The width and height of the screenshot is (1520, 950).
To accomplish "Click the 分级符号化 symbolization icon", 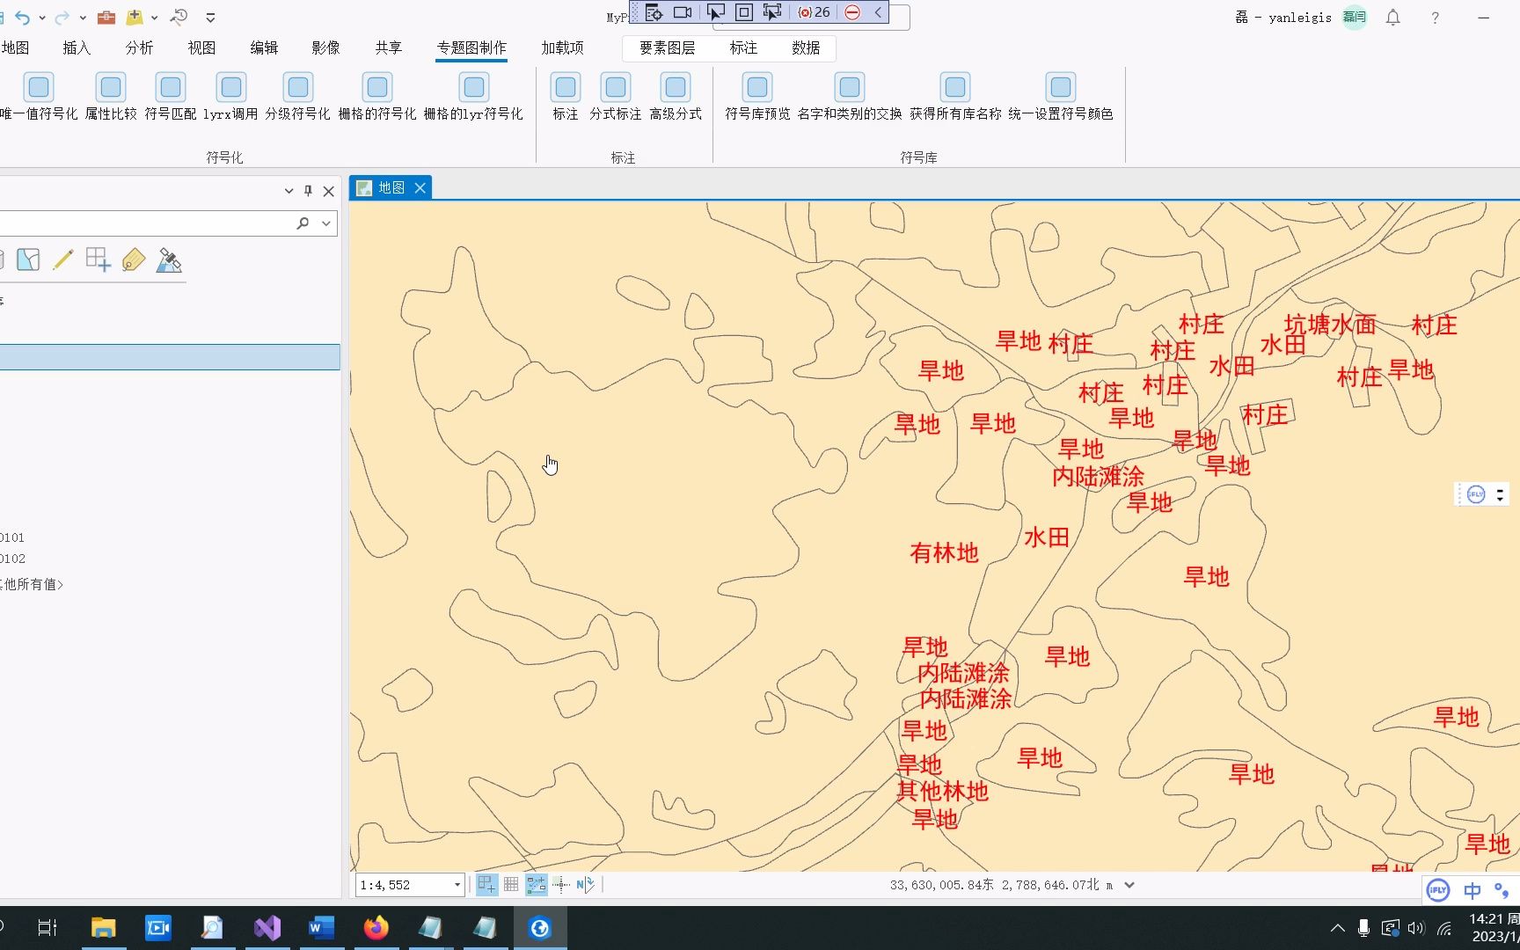I will [x=298, y=86].
